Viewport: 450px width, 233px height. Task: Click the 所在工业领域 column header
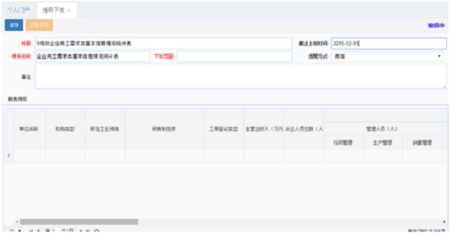(x=105, y=129)
